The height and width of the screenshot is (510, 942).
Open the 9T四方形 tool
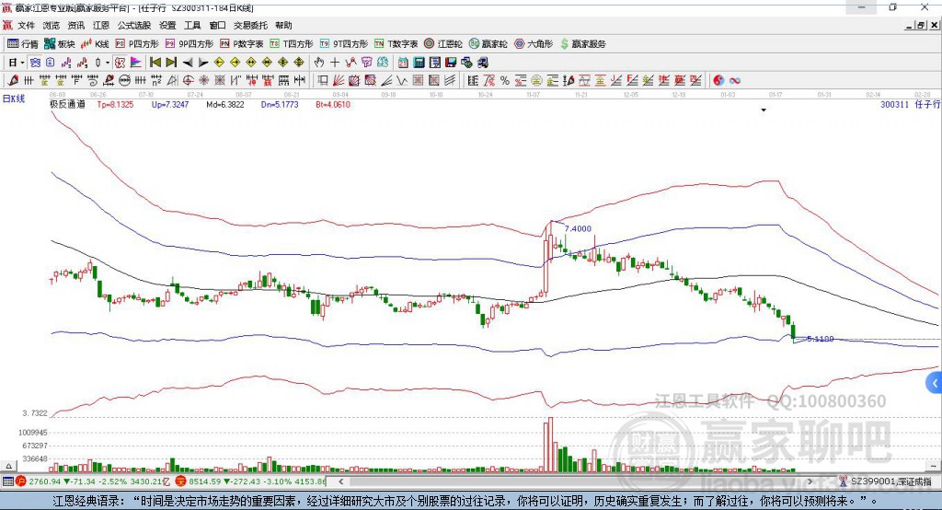(344, 44)
